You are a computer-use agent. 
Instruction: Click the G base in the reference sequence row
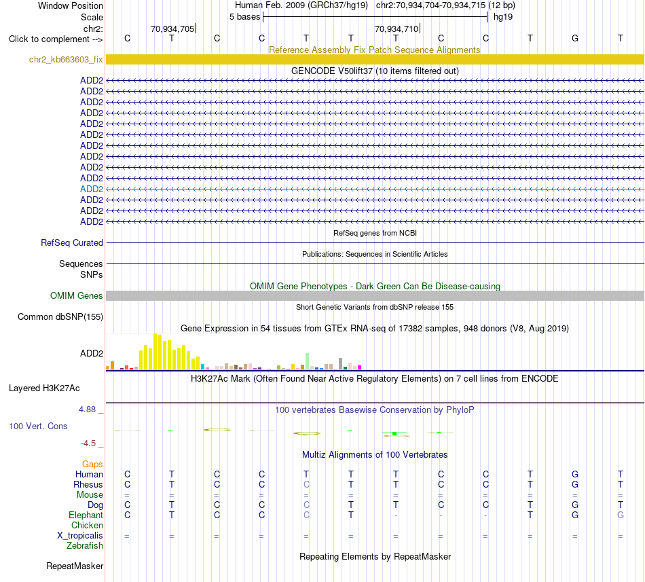[575, 38]
